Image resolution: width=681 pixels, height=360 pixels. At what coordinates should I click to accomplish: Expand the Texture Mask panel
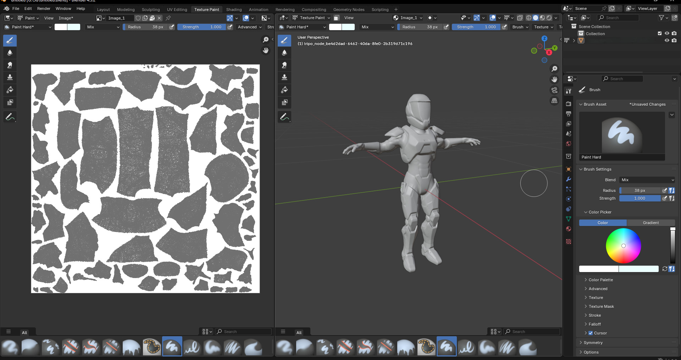coord(601,306)
